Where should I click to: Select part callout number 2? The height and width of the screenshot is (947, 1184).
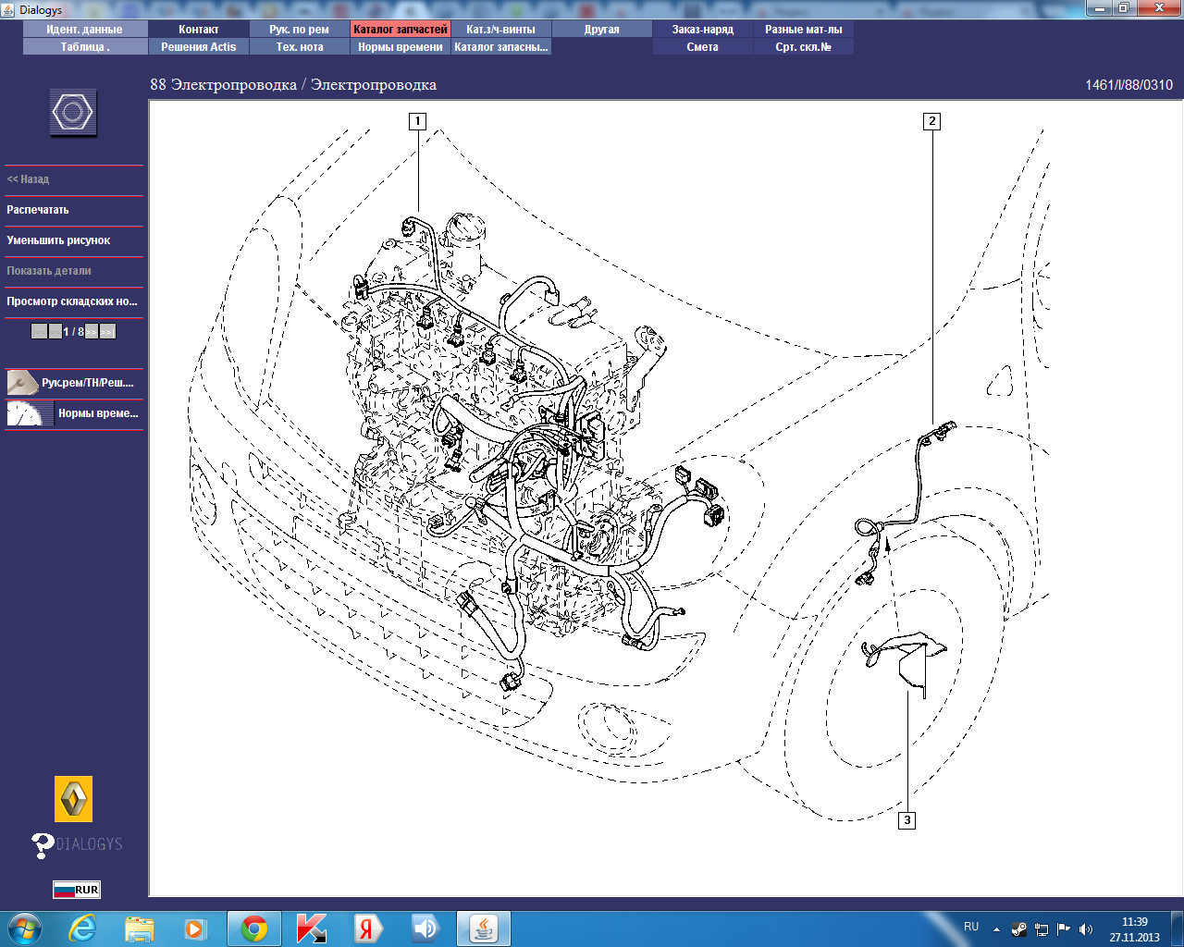[931, 121]
